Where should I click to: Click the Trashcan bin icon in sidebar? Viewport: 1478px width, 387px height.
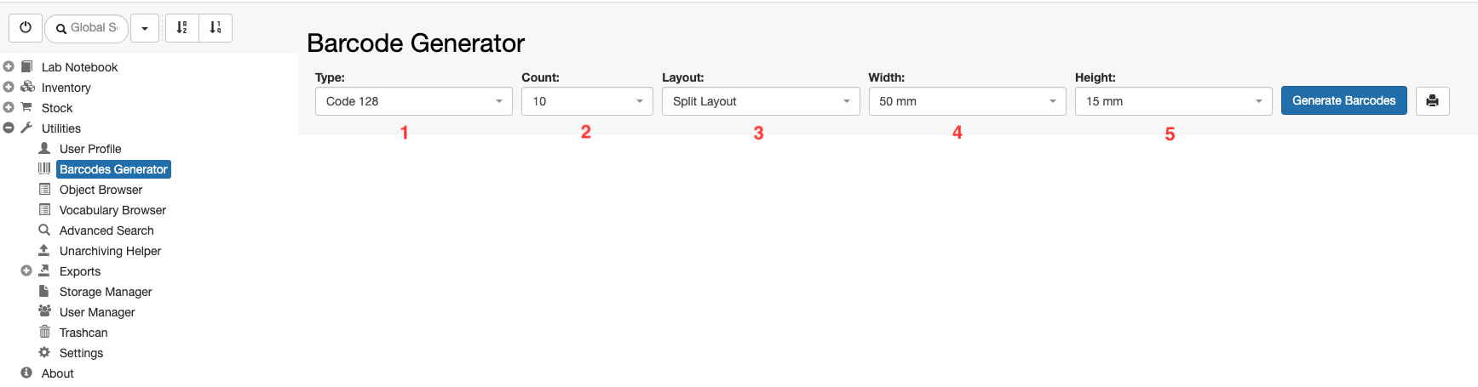(x=44, y=332)
